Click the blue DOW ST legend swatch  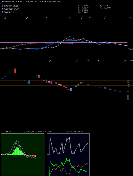pos(3,6)
